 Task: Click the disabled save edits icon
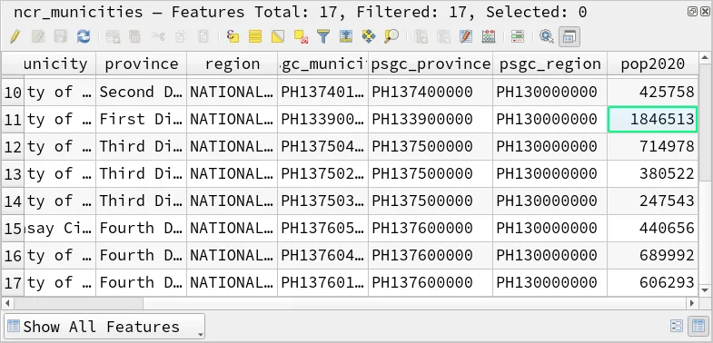(61, 37)
